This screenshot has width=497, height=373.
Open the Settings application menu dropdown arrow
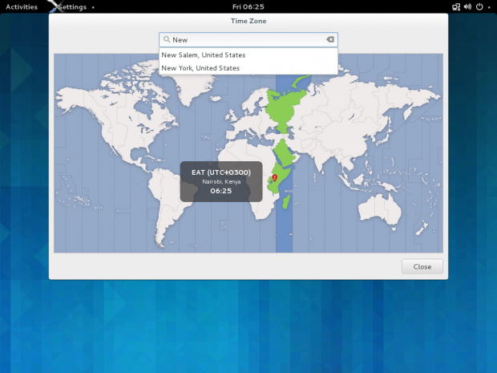(x=93, y=7)
